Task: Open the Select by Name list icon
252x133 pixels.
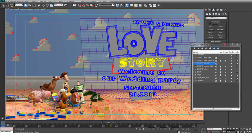Action: pos(30,5)
